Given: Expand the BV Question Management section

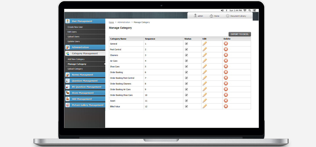Looking at the screenshot, I should coord(85,87).
